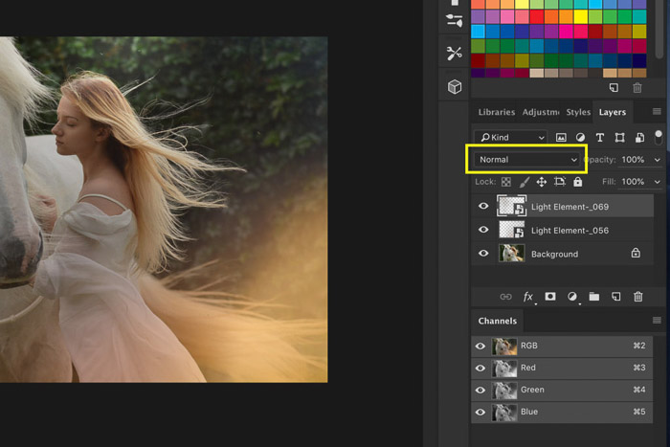Select the RGB composite channel
Viewport: 670px width, 447px height.
point(562,346)
